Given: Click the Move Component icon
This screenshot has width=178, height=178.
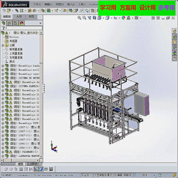Looking at the screenshot, I should coord(34,11).
